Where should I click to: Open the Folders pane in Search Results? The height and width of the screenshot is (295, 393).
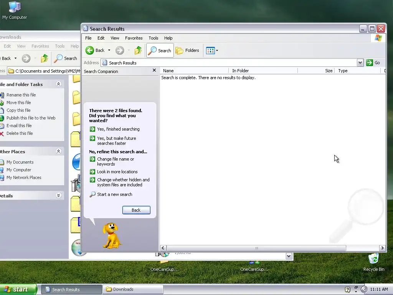[x=187, y=50]
